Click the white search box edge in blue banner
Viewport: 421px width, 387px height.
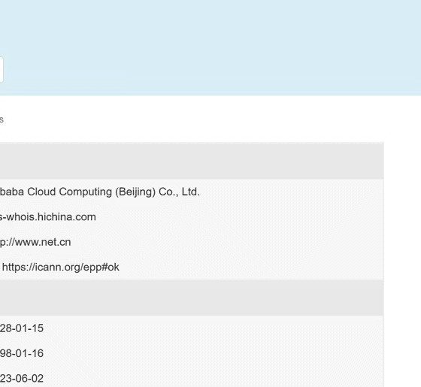pyautogui.click(x=2, y=69)
